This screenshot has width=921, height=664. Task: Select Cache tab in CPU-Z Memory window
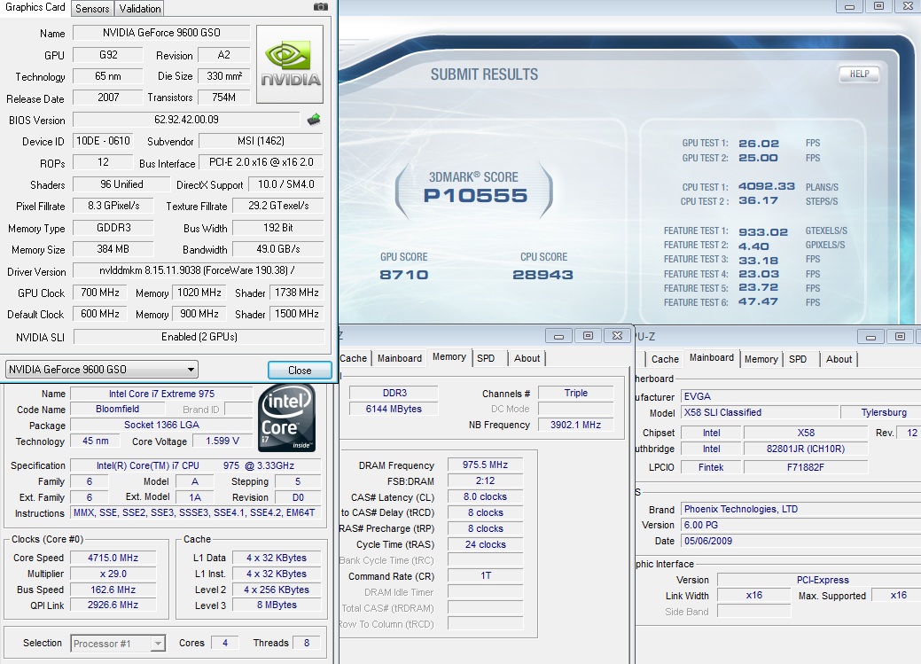tap(353, 358)
